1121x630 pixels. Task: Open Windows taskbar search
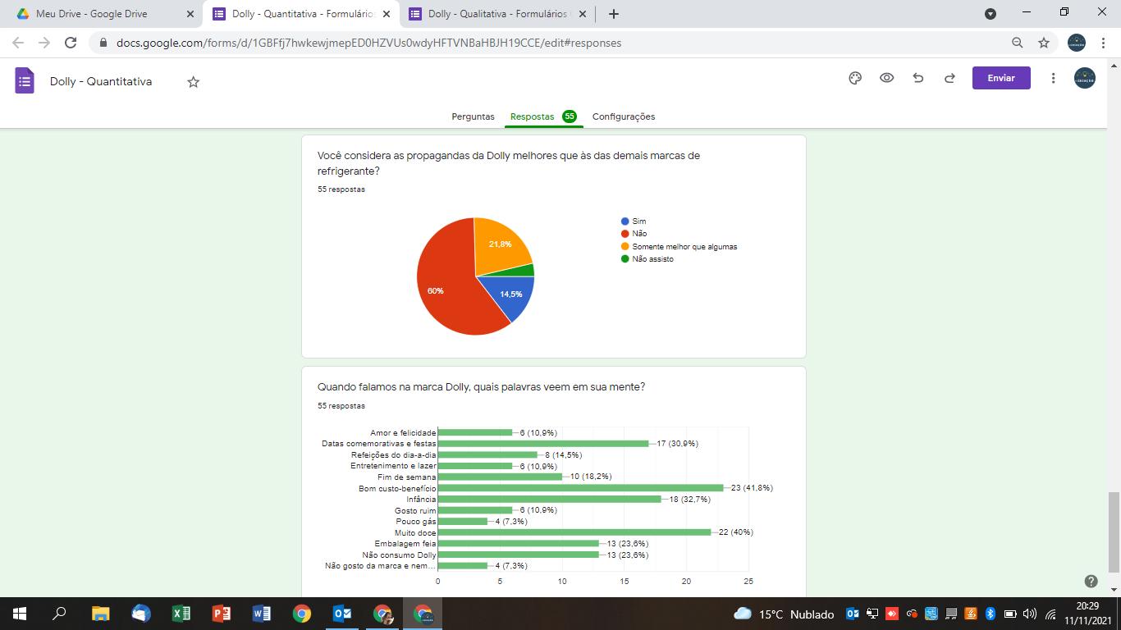59,614
